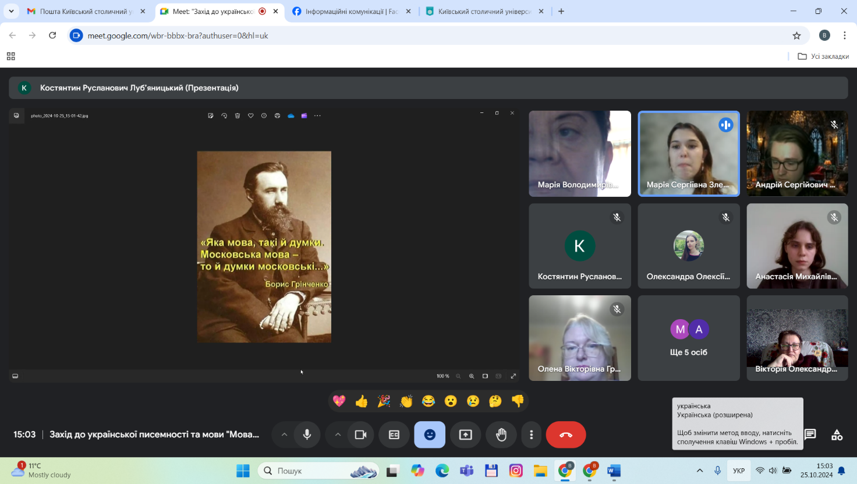Toggle the microphone mute button

[x=307, y=434]
